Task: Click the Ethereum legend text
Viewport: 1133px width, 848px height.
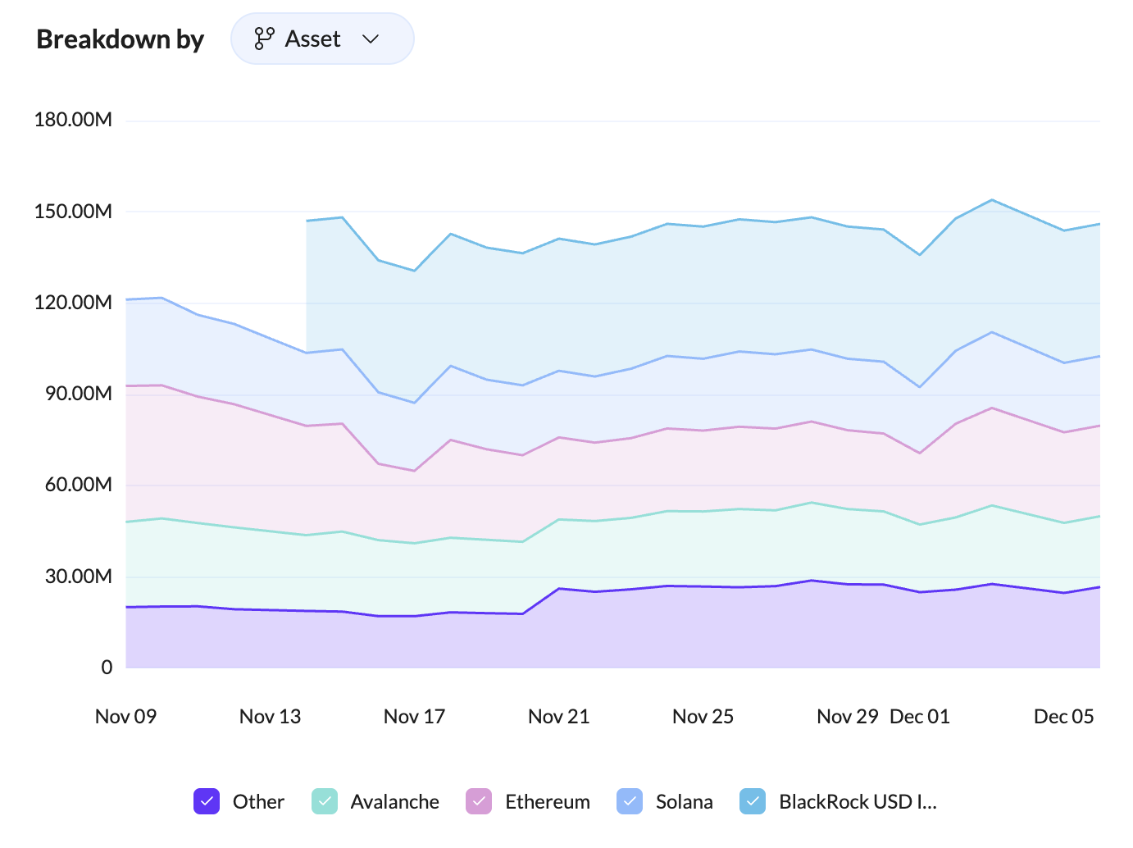Action: pyautogui.click(x=547, y=801)
